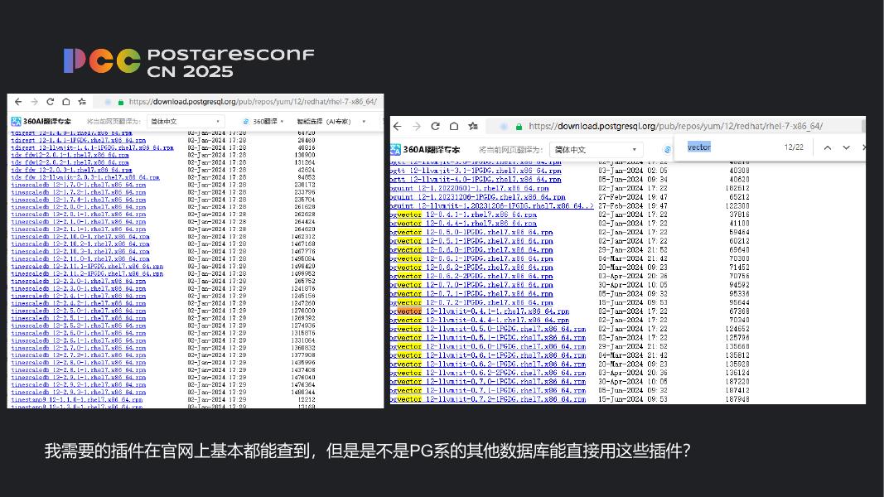The width and height of the screenshot is (884, 497).
Task: Open favorites star in left browser window
Action: [x=82, y=102]
